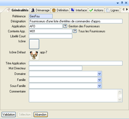Viewport: 129px width, 119px height.
Task: Focus the Titre Application text field
Action: coord(76,63)
